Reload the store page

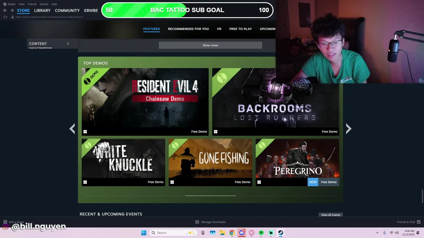tap(5, 17)
